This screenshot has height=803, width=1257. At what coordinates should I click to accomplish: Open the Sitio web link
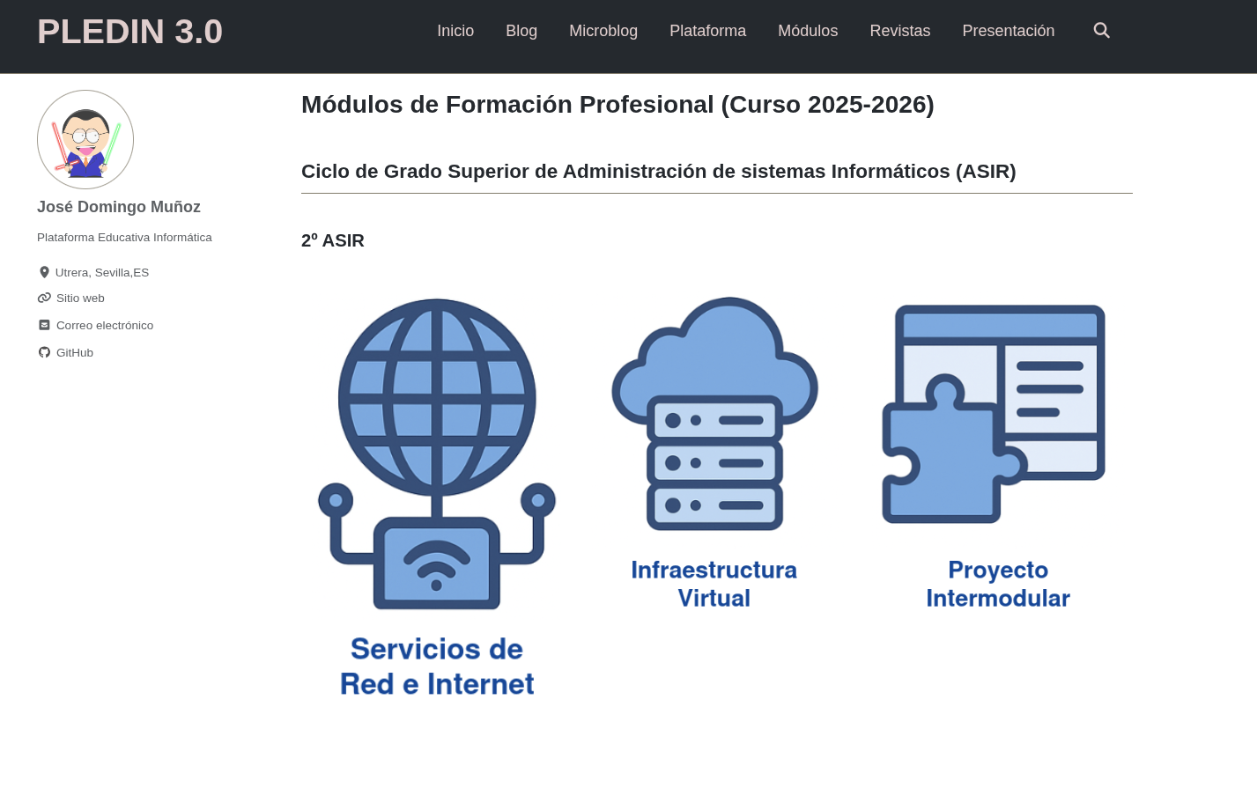[80, 298]
